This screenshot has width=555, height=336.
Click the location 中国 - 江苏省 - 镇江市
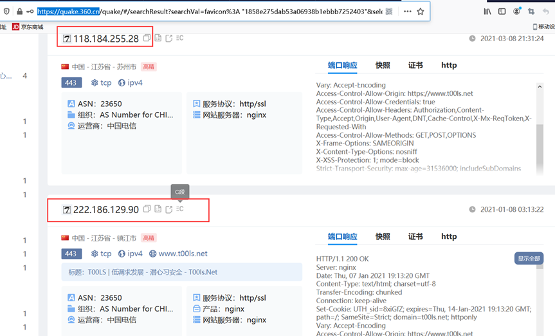pyautogui.click(x=104, y=238)
